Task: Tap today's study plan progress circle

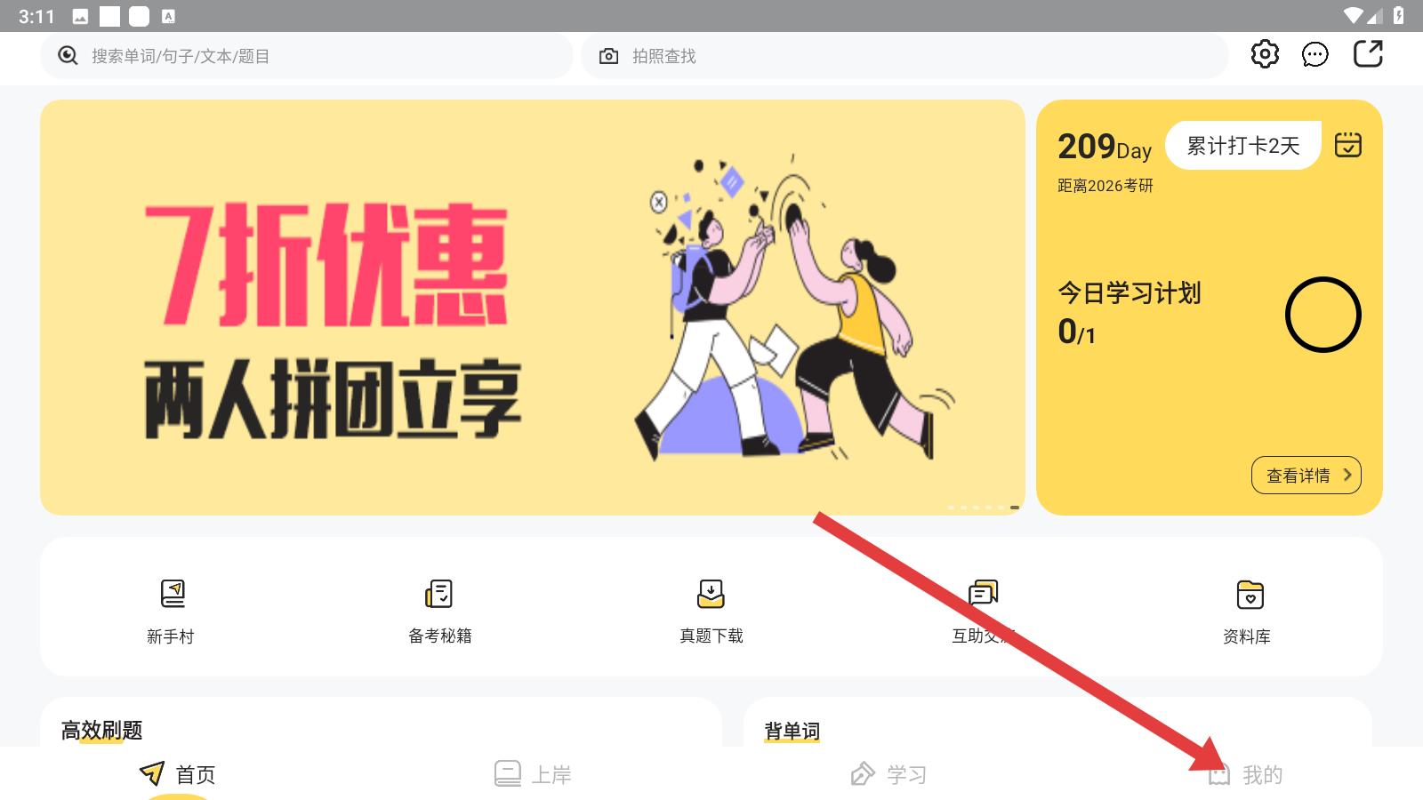Action: 1323,315
